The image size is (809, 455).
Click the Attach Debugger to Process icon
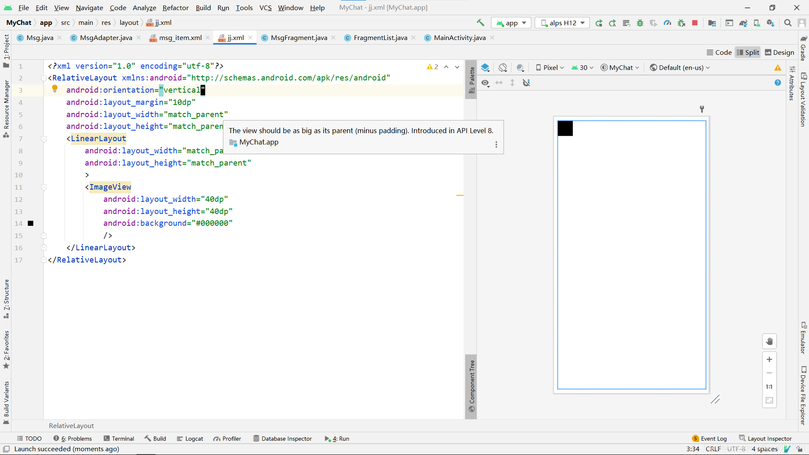pos(681,23)
